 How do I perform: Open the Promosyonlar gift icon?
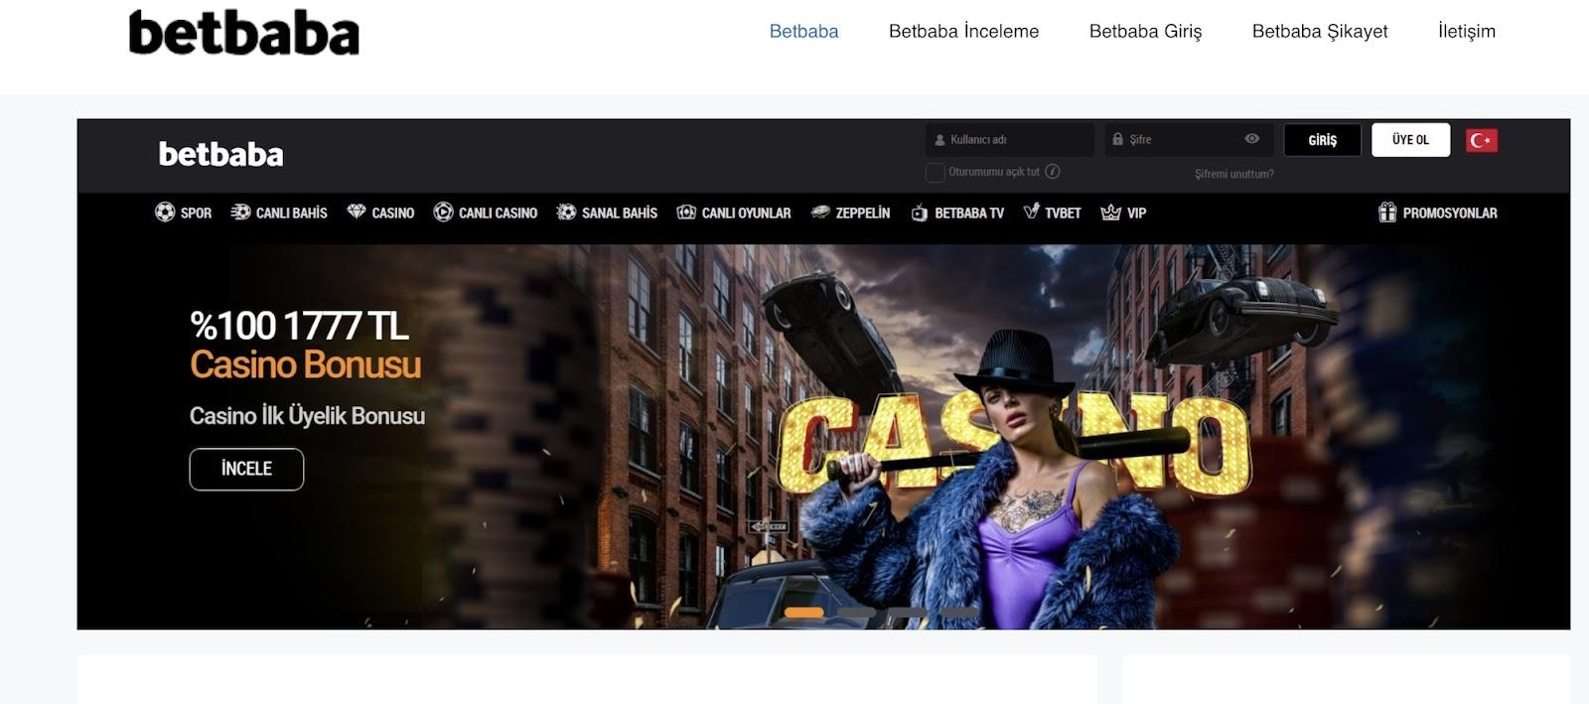coord(1387,212)
